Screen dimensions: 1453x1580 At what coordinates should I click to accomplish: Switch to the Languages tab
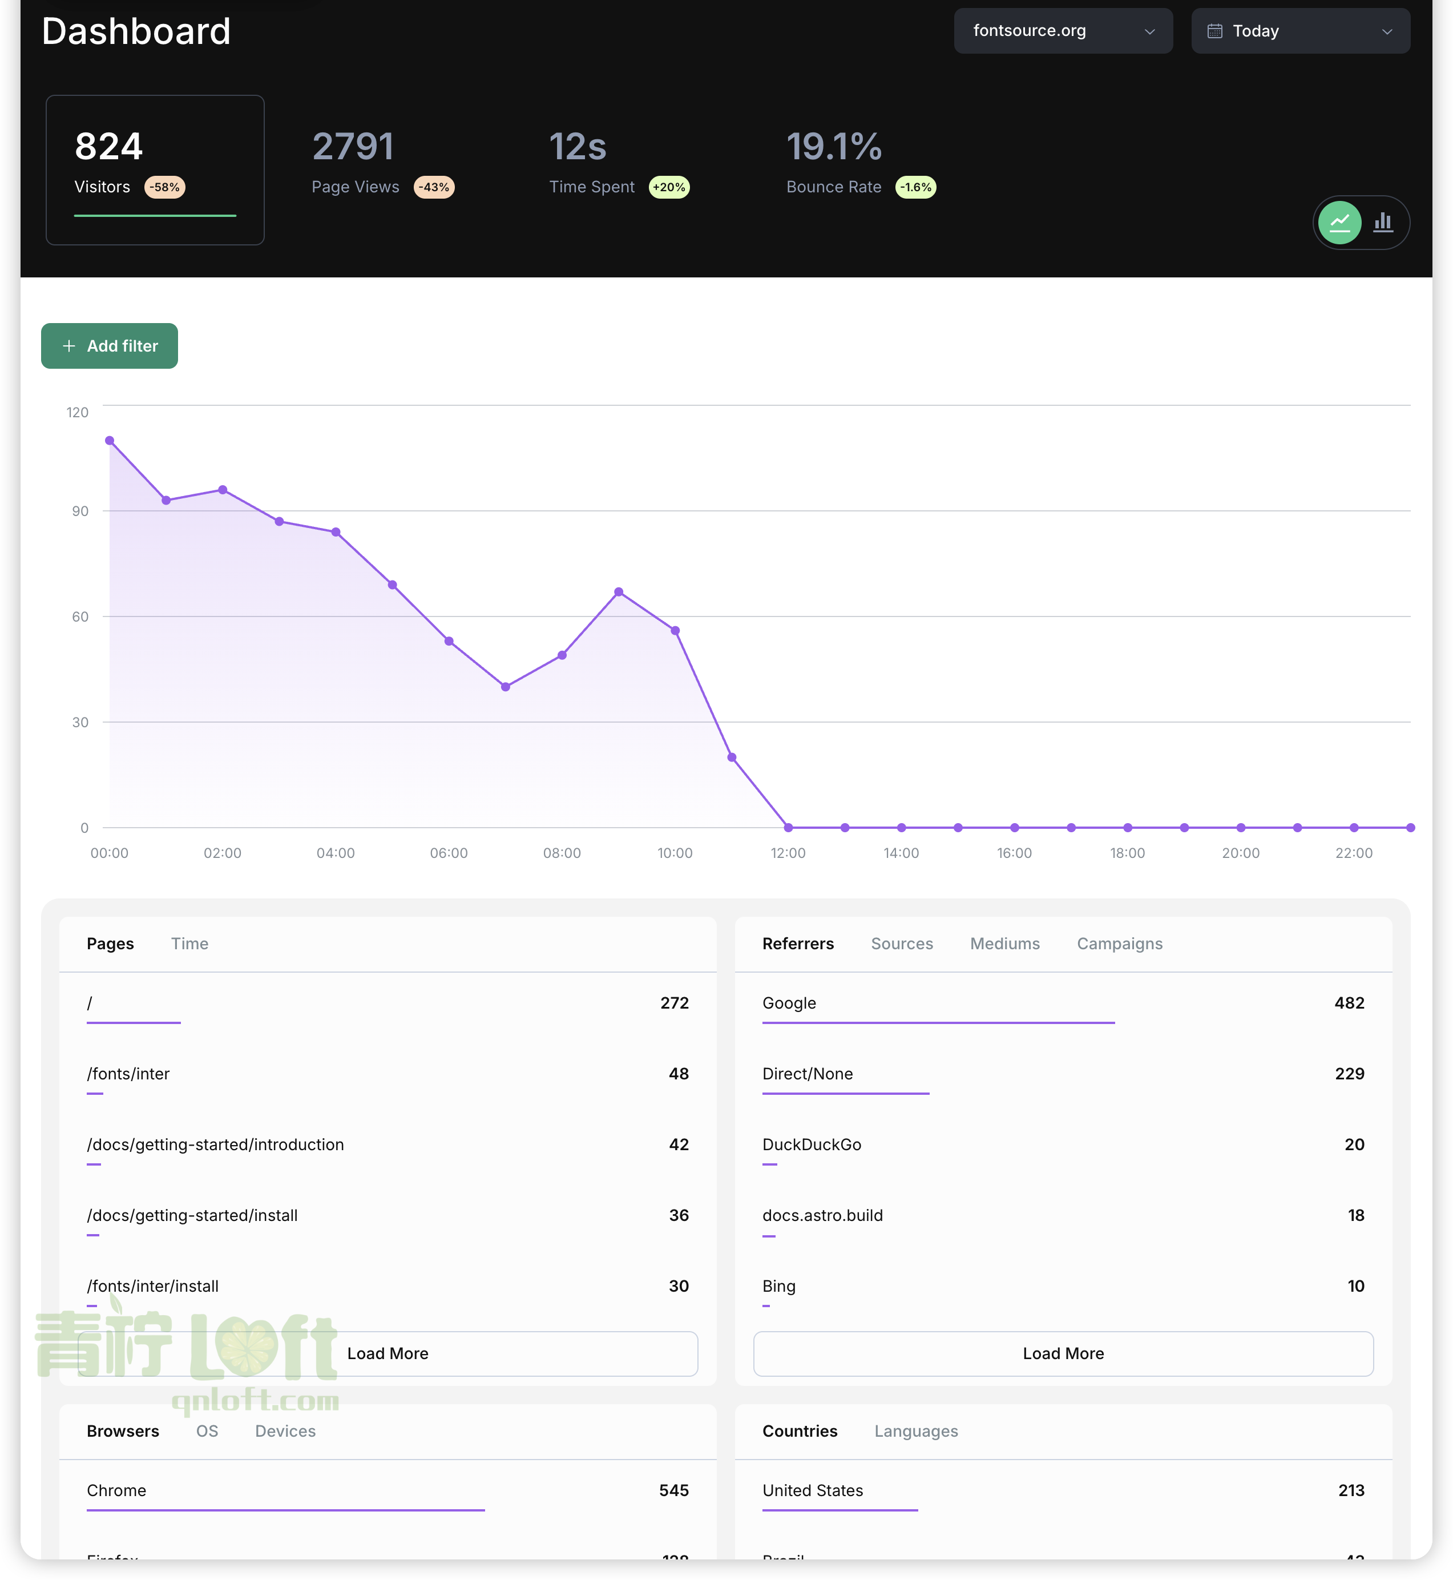coord(916,1432)
